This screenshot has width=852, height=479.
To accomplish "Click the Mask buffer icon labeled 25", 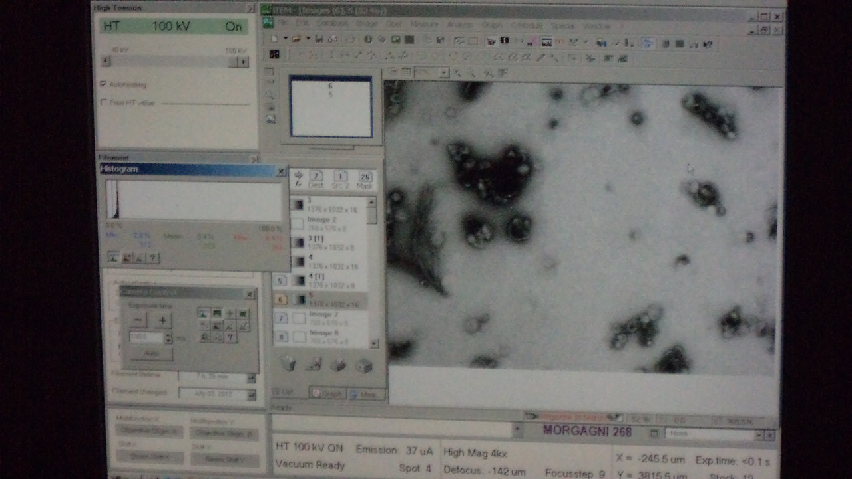I will 365,178.
